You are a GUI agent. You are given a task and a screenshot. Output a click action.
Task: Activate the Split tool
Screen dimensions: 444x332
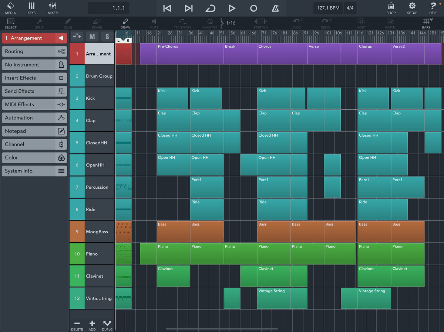39,23
